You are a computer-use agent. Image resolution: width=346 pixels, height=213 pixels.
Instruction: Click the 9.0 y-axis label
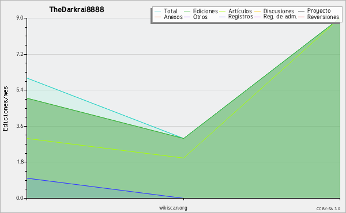[x=20, y=18]
